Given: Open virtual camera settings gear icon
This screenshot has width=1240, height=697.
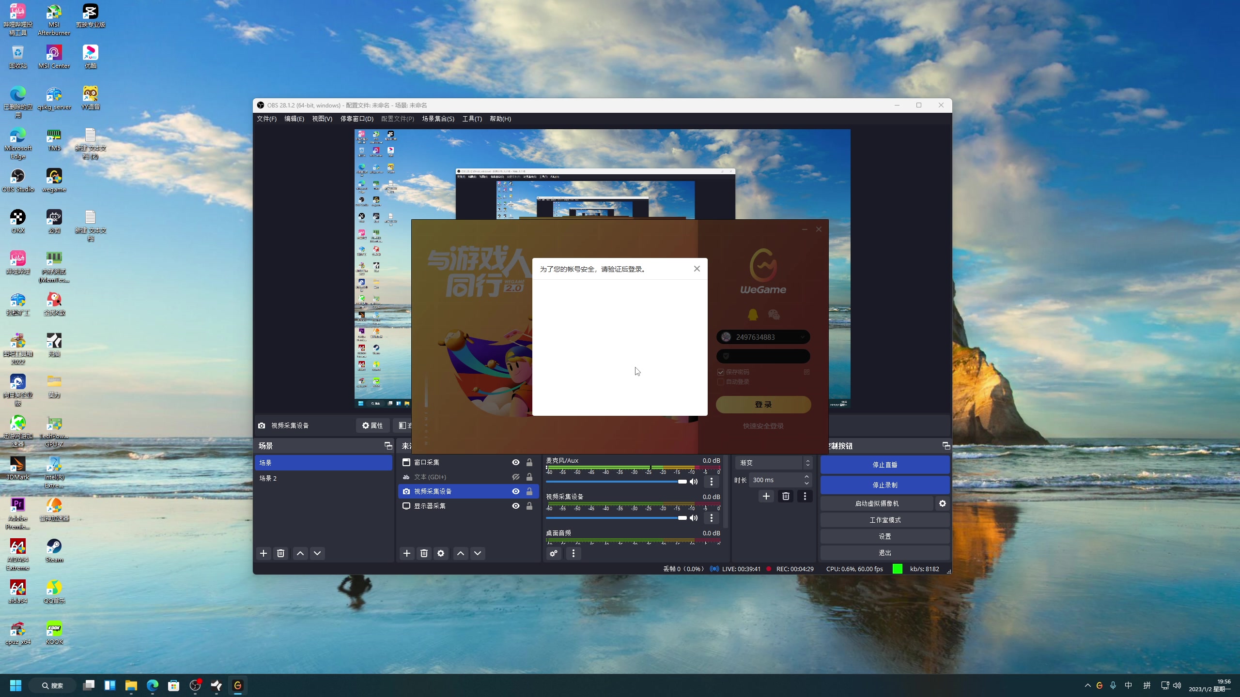Looking at the screenshot, I should [943, 503].
